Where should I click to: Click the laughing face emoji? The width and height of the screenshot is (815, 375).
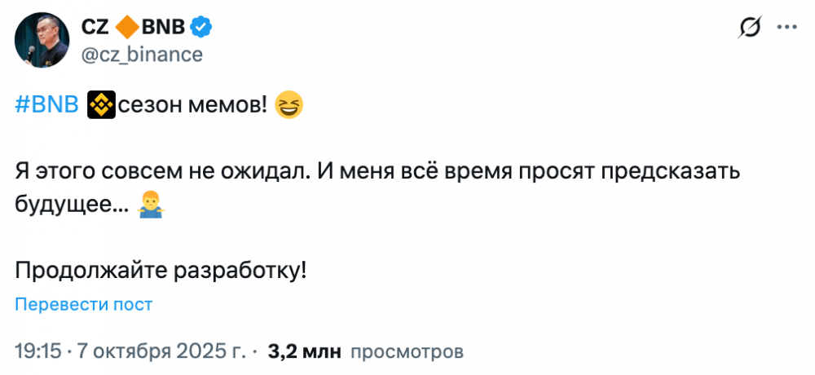coord(289,105)
